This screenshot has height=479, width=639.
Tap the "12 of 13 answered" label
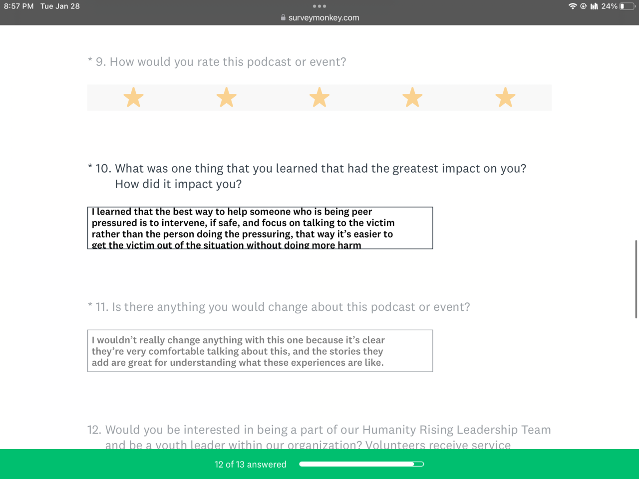click(251, 465)
